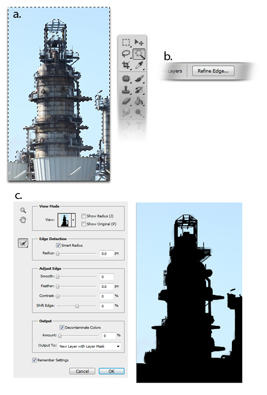Enable the Show Radius checkbox
This screenshot has width=267, height=395.
coord(84,216)
